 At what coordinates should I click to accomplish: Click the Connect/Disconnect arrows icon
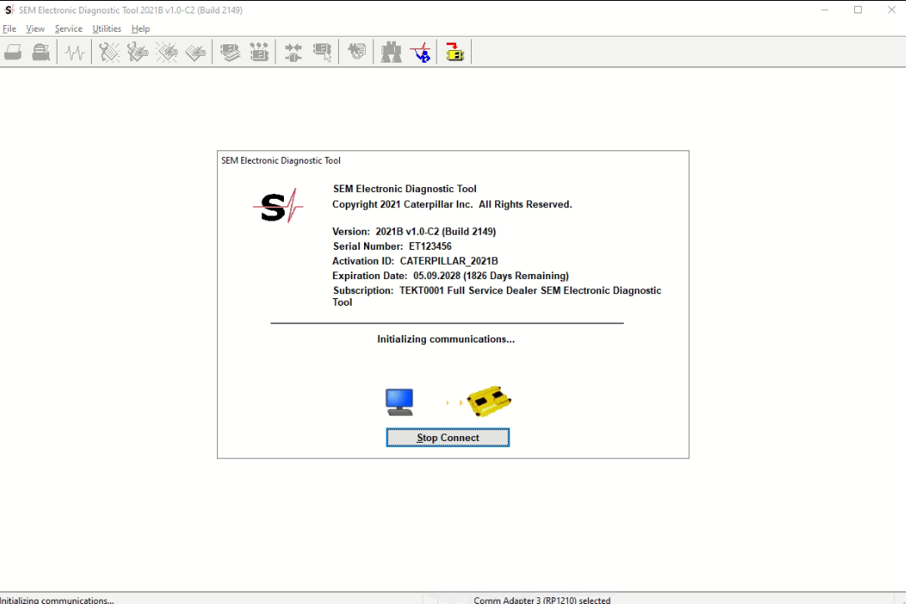(x=293, y=53)
